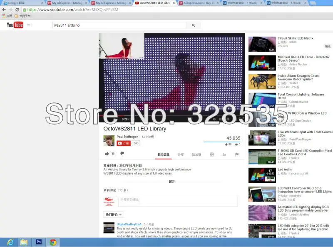Click Tested uploader name
The height and width of the screenshot is (247, 333).
point(293,83)
